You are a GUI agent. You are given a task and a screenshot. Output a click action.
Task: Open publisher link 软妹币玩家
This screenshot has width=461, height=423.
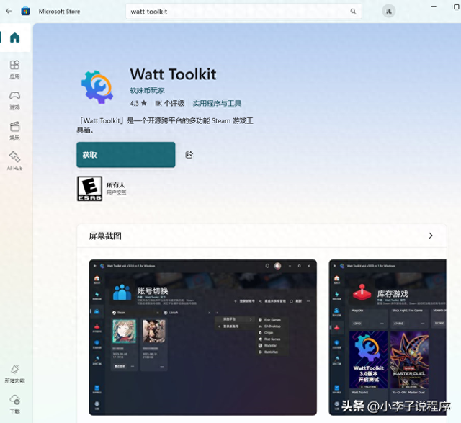[x=147, y=91]
